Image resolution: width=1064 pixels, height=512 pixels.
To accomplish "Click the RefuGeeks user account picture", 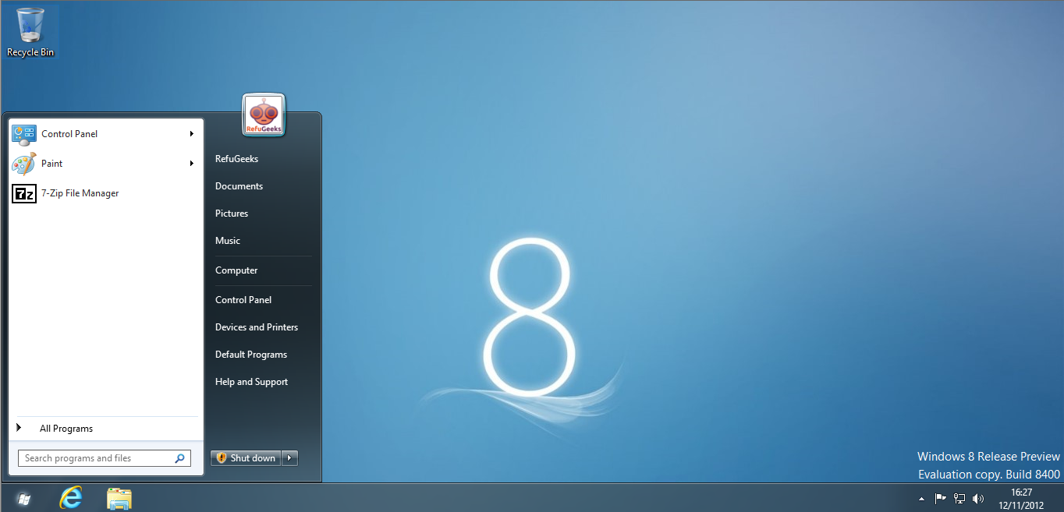I will pos(264,115).
